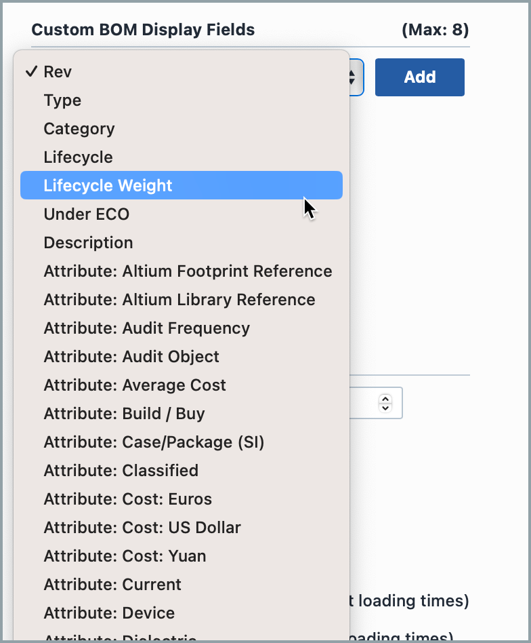Choose Attribute: Audit Frequency

(146, 328)
